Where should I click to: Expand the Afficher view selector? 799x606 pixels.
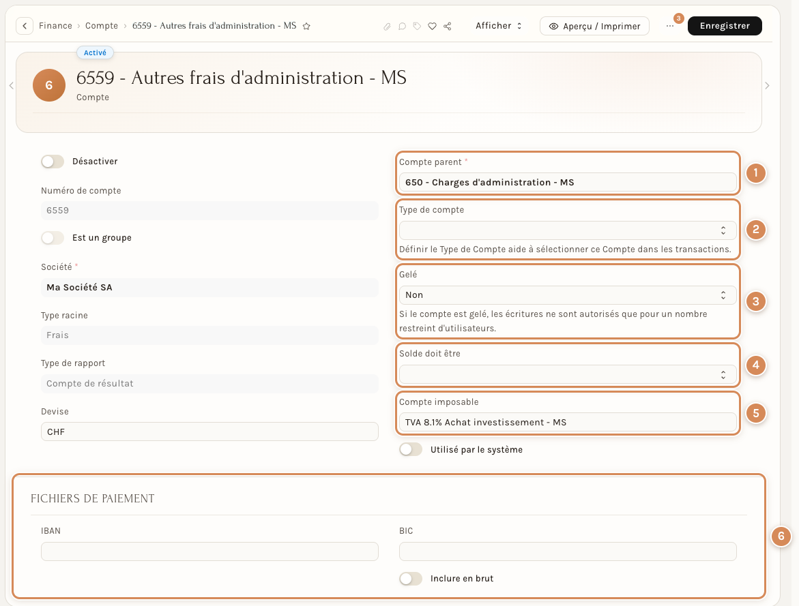[x=499, y=25]
